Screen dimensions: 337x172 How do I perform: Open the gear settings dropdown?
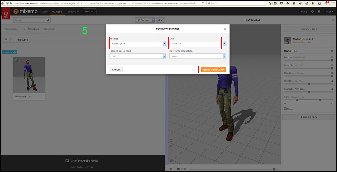(160, 20)
